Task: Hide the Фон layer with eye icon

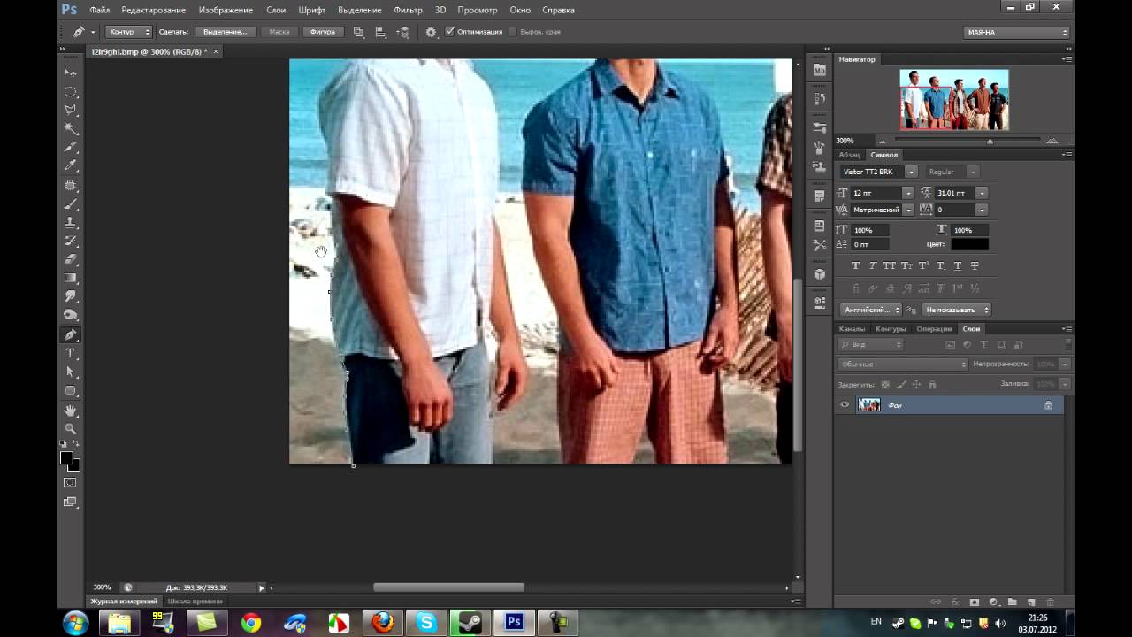Action: (x=845, y=405)
